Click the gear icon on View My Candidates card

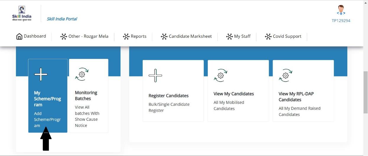click(221, 75)
